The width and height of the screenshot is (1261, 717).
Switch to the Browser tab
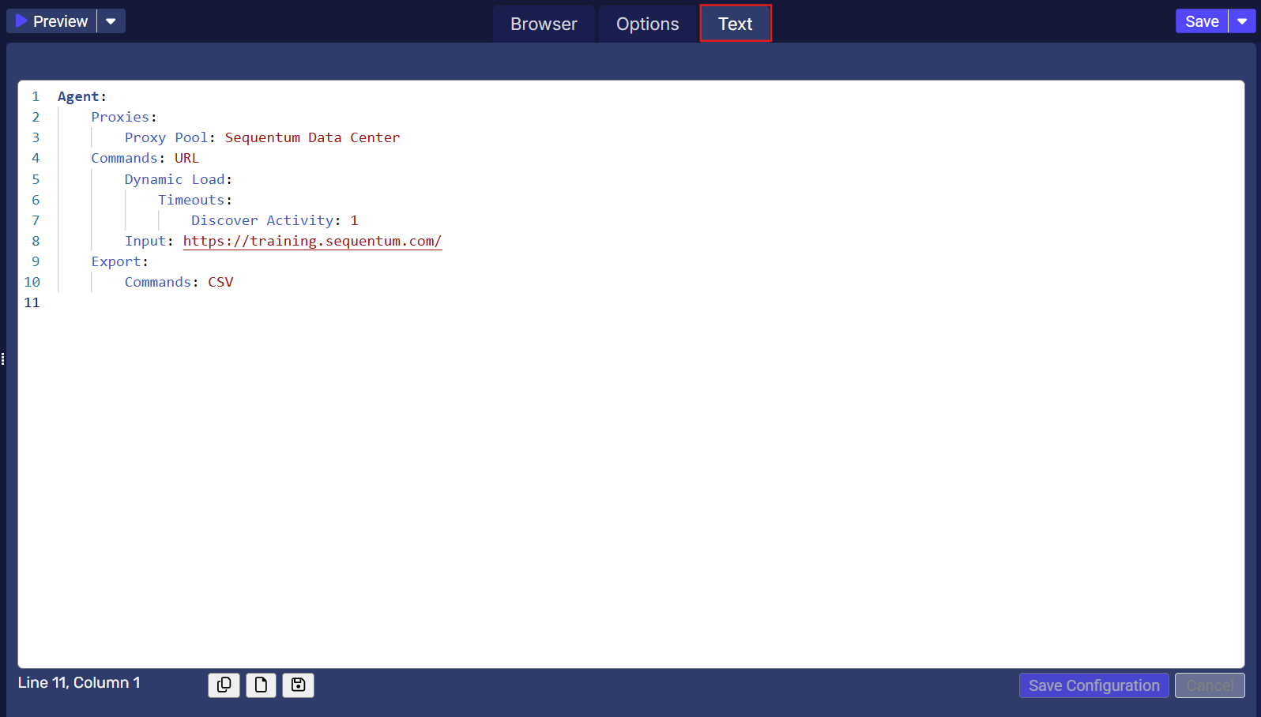click(x=544, y=24)
